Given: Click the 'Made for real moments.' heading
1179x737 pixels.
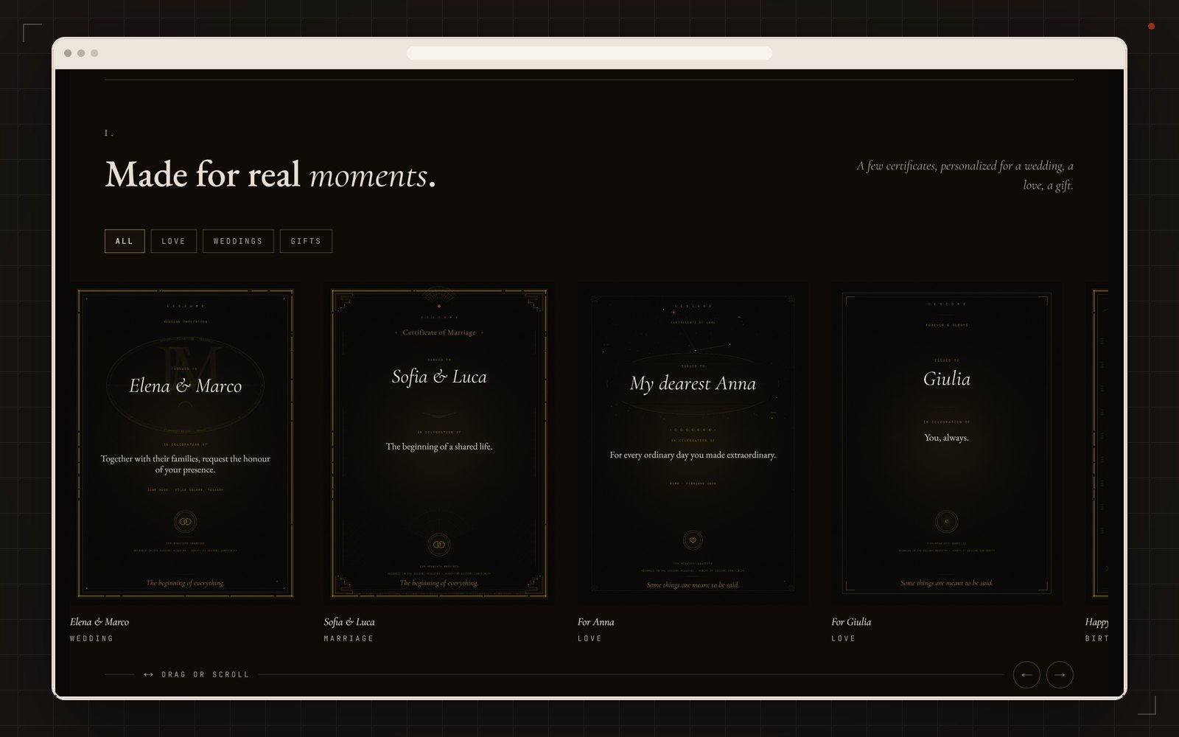Looking at the screenshot, I should click(270, 175).
